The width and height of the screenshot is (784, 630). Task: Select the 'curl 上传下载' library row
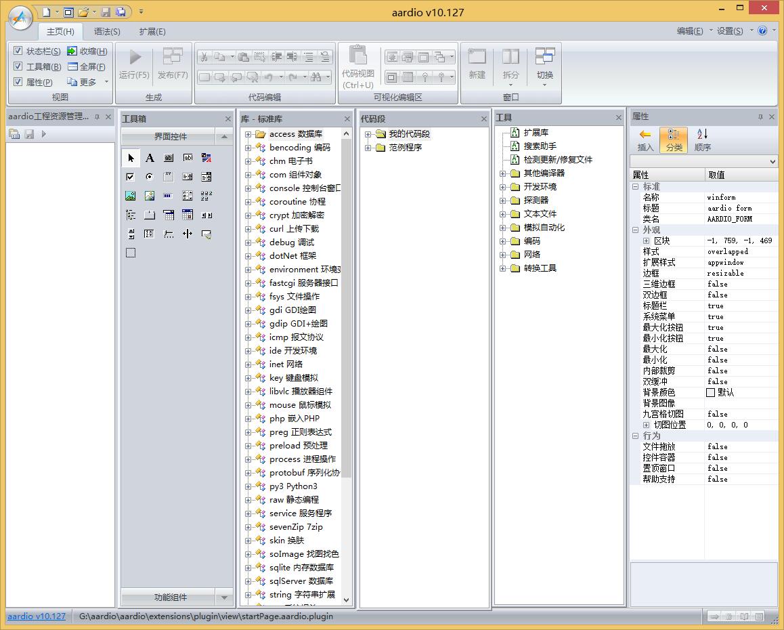click(x=294, y=229)
